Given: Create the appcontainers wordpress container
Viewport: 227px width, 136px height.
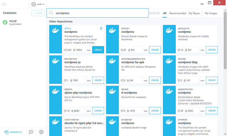Looking at the screenshot, I should tap(212, 111).
